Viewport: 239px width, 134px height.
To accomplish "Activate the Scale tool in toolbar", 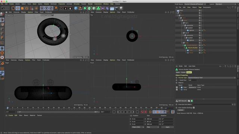I will tap(22, 8).
